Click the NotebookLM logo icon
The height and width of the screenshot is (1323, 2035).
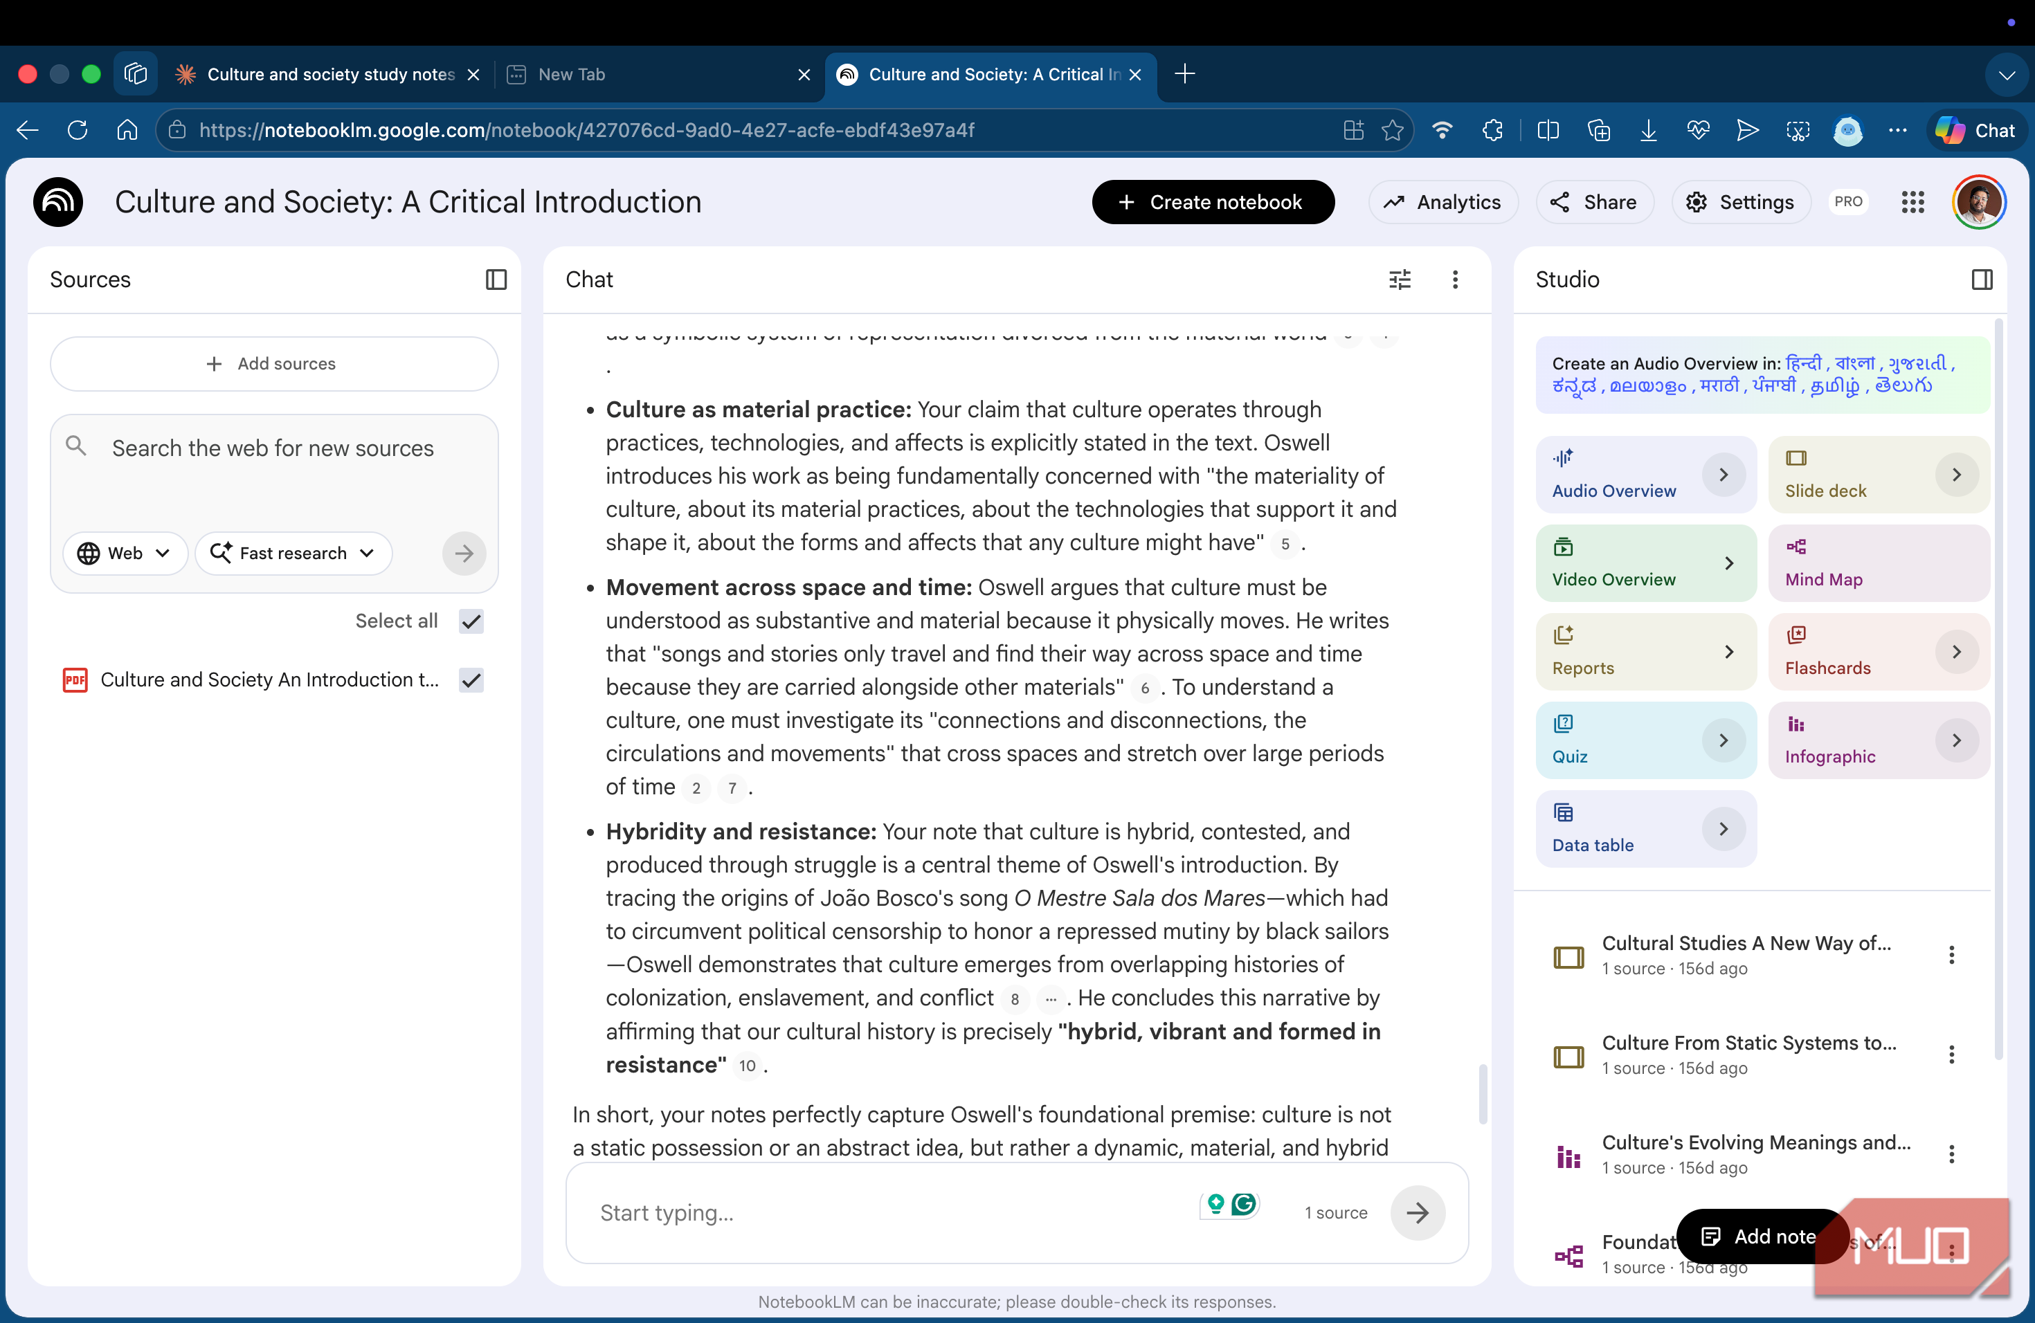(58, 203)
